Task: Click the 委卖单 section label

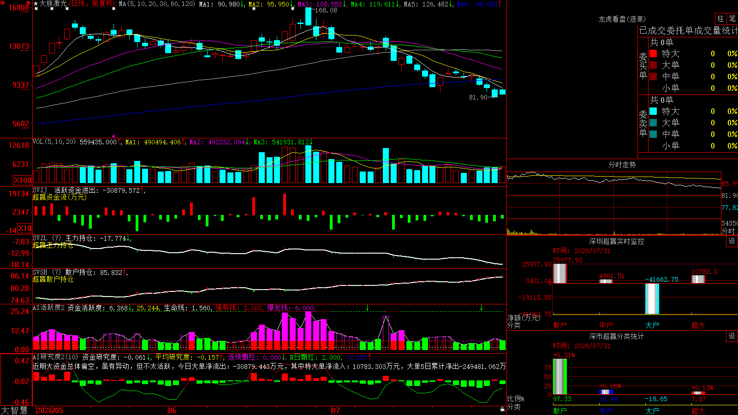Action: click(x=643, y=123)
